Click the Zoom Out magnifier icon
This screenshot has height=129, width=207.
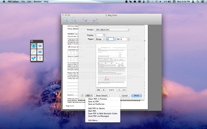(x=74, y=20)
